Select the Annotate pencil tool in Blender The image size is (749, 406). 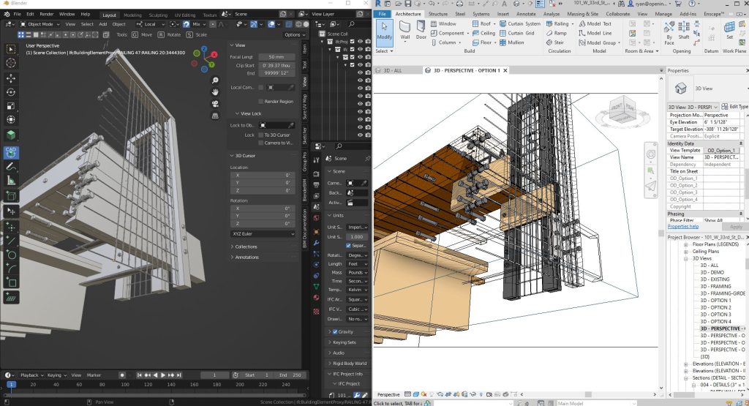pyautogui.click(x=10, y=167)
